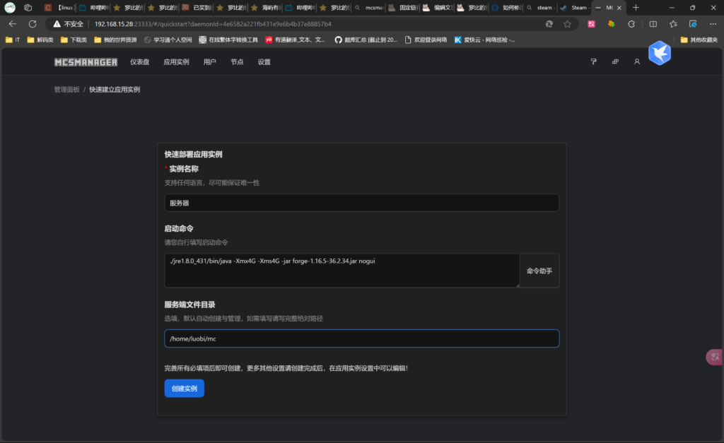Open the 命令助手 command helper
724x443 pixels.
click(539, 271)
